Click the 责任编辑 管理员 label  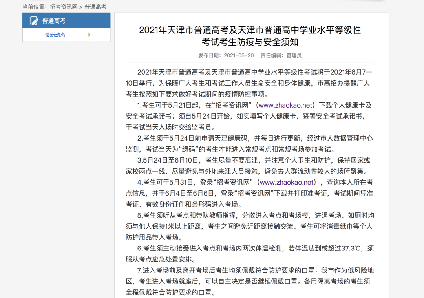pos(281,55)
